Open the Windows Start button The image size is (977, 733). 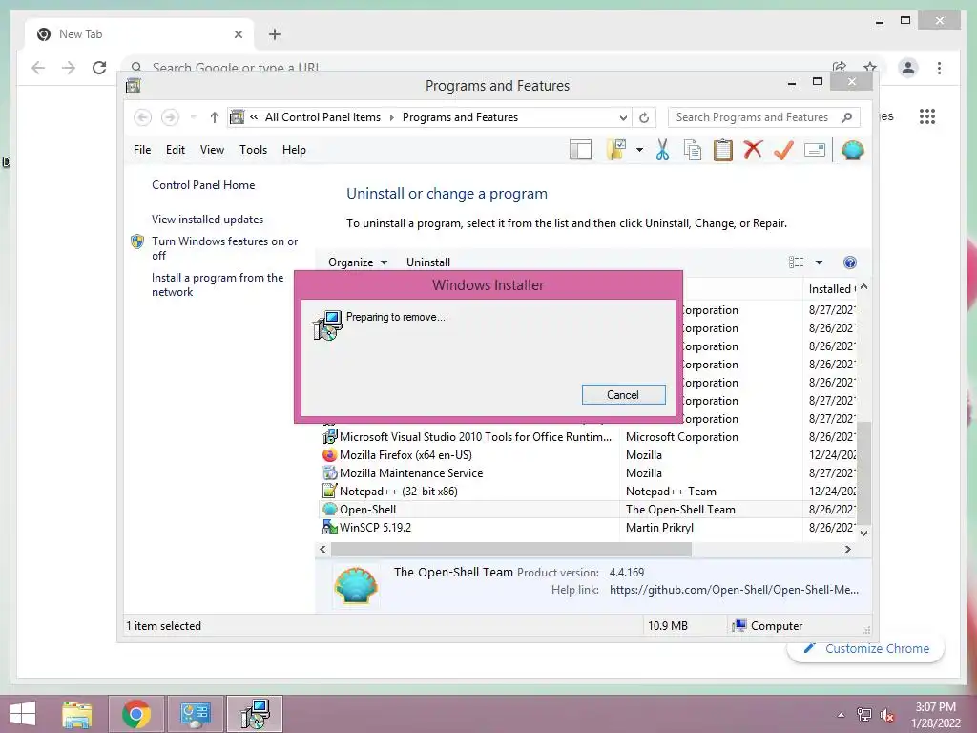point(23,714)
